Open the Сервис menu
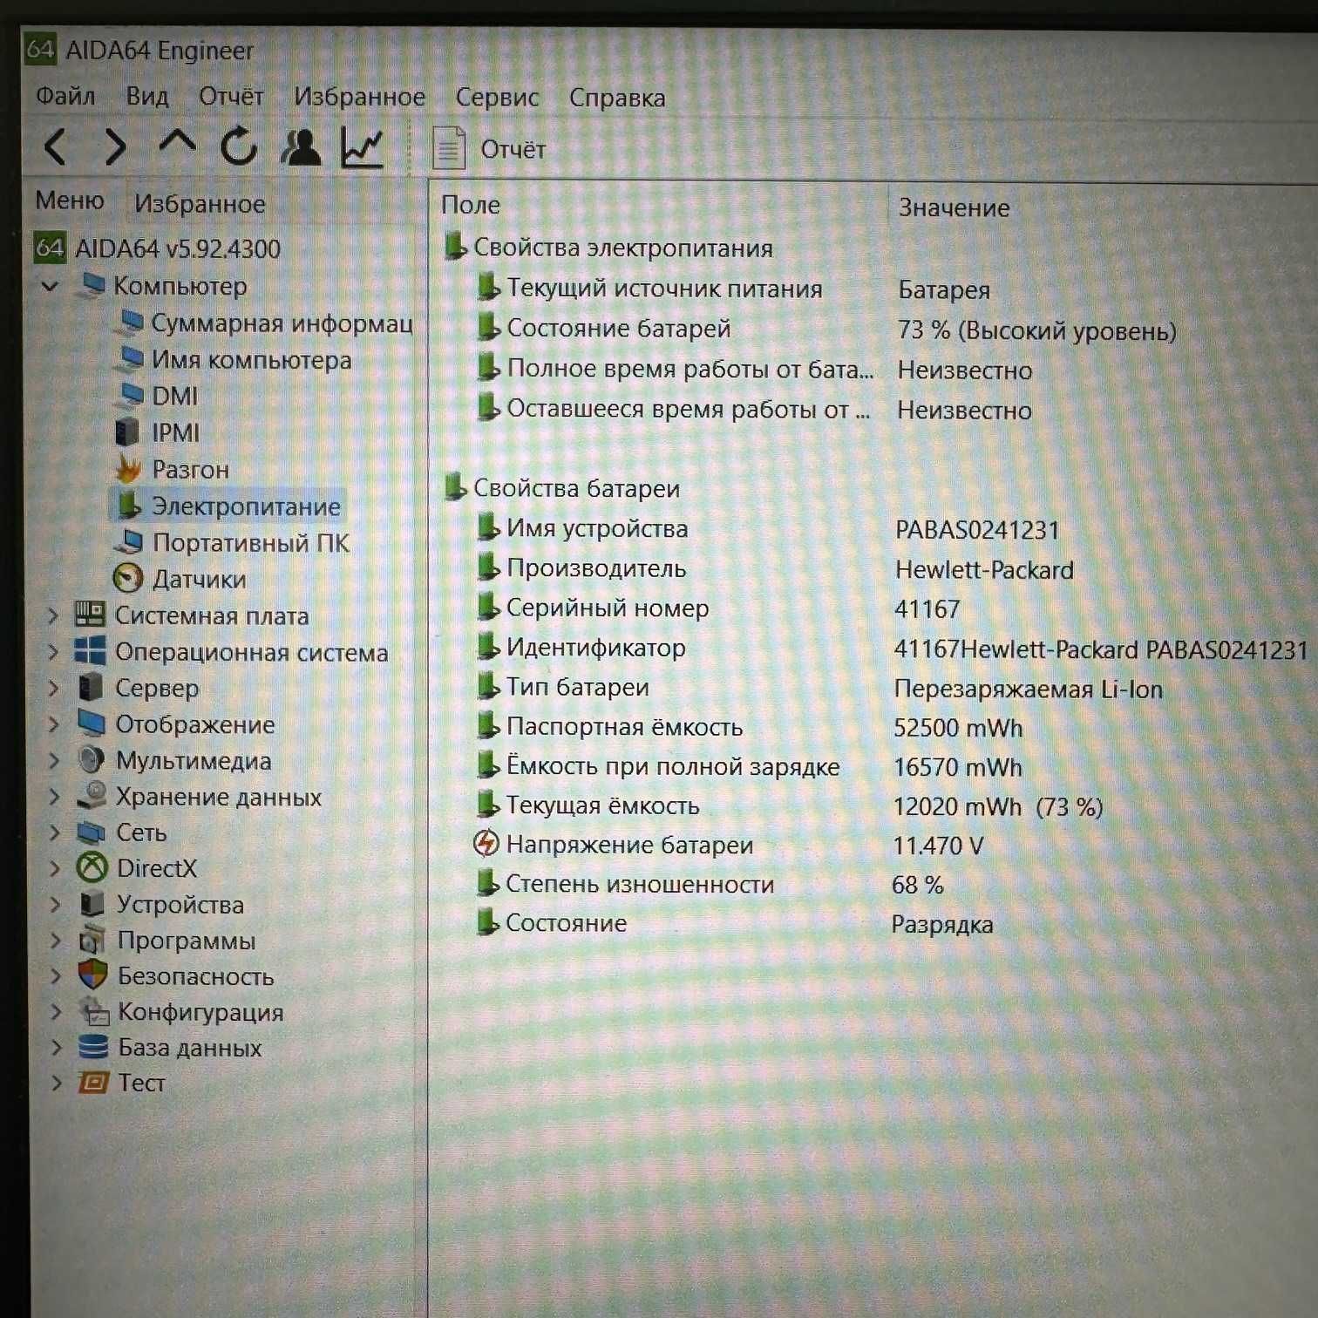Screen dimensions: 1318x1318 (x=497, y=98)
